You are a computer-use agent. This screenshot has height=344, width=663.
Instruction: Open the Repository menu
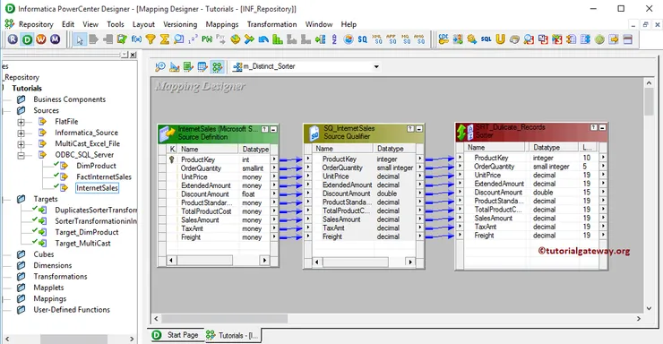pos(36,24)
